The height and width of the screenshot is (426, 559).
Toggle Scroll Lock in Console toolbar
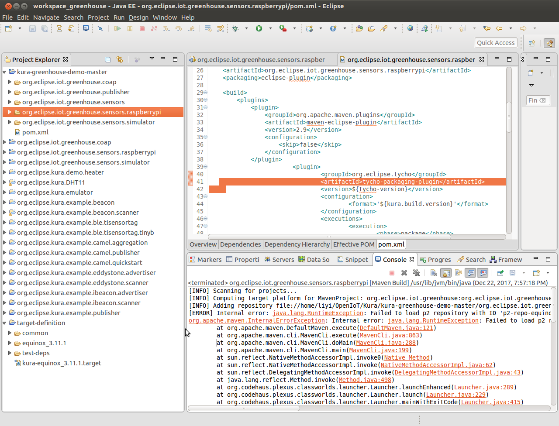point(446,273)
